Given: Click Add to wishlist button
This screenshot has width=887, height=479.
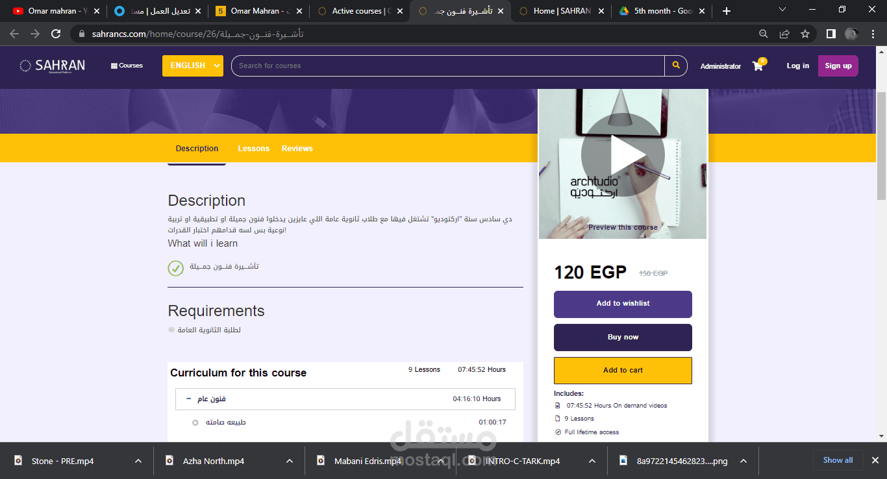Looking at the screenshot, I should point(623,304).
